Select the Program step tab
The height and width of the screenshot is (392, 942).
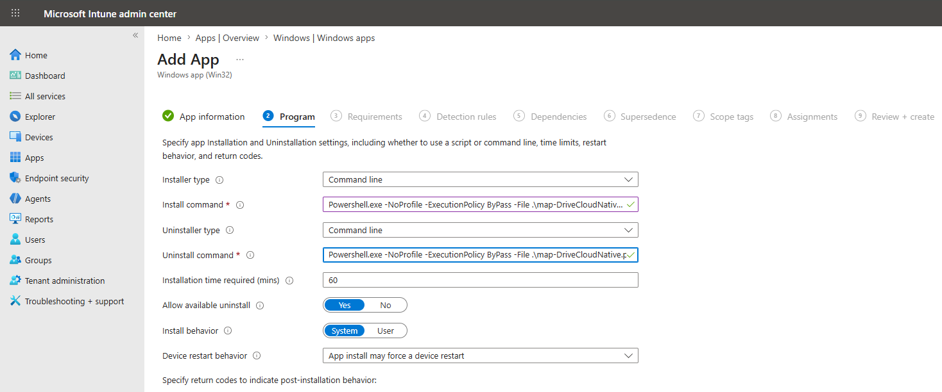pyautogui.click(x=289, y=117)
